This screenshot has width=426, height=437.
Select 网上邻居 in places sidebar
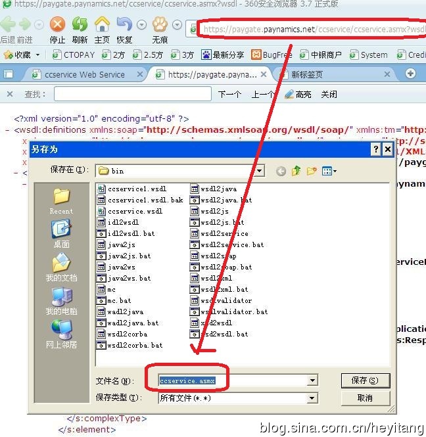coord(61,334)
